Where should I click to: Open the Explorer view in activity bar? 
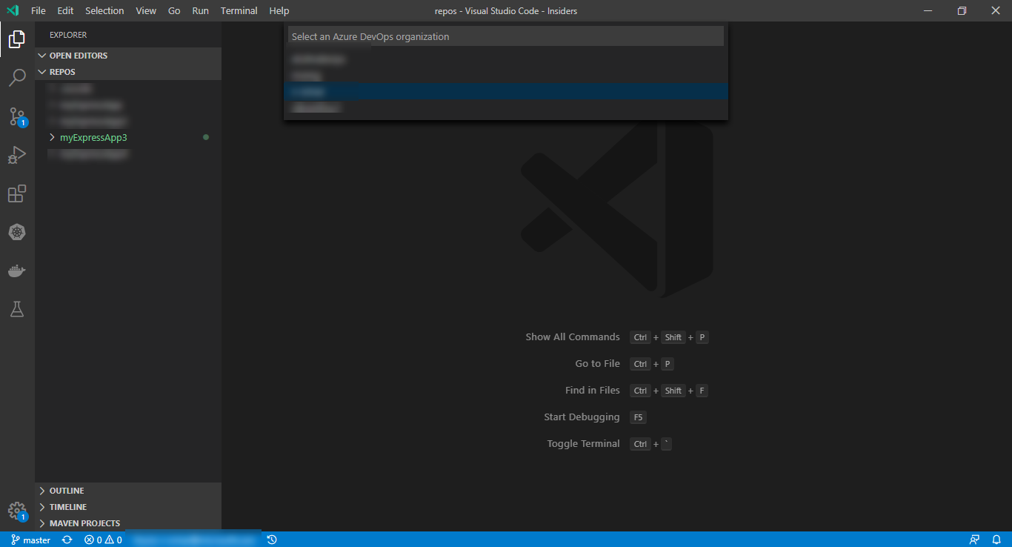pos(17,39)
